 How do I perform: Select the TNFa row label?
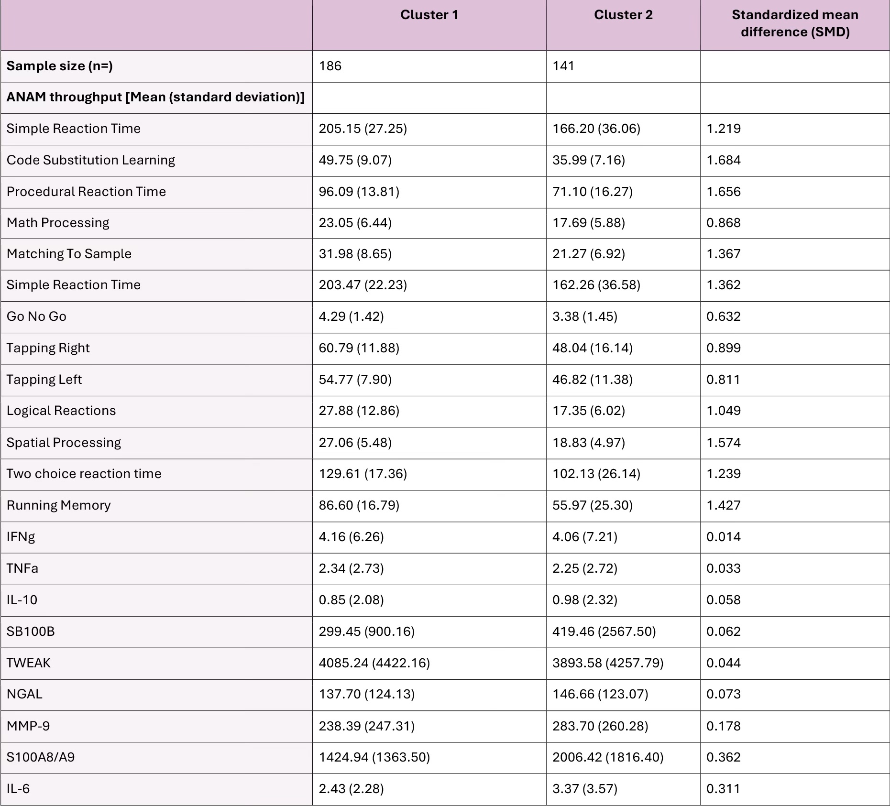tap(22, 568)
